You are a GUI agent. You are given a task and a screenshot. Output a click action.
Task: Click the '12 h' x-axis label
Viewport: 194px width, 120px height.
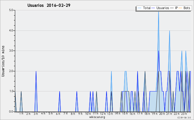pyautogui.click(x=103, y=114)
